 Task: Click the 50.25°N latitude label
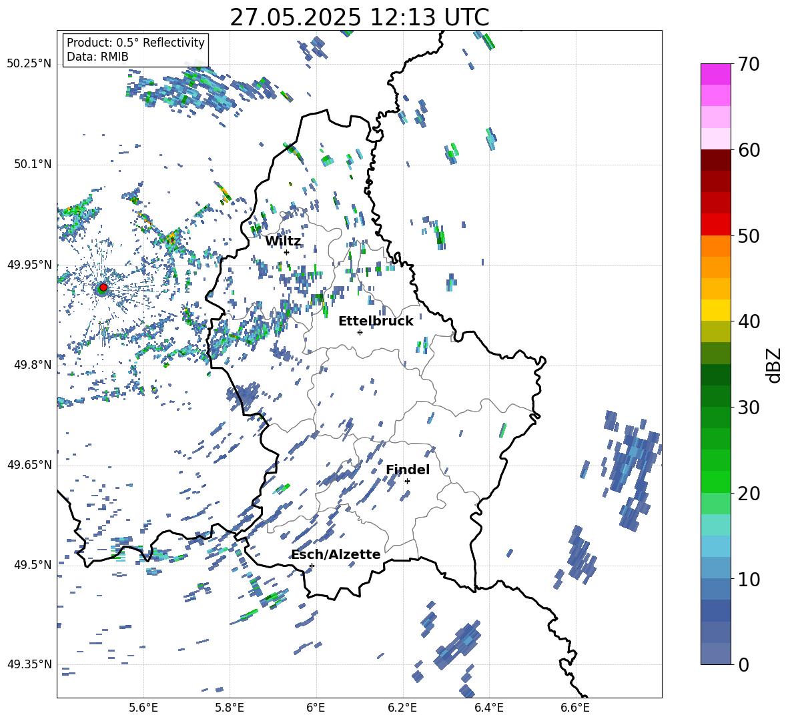tap(29, 64)
